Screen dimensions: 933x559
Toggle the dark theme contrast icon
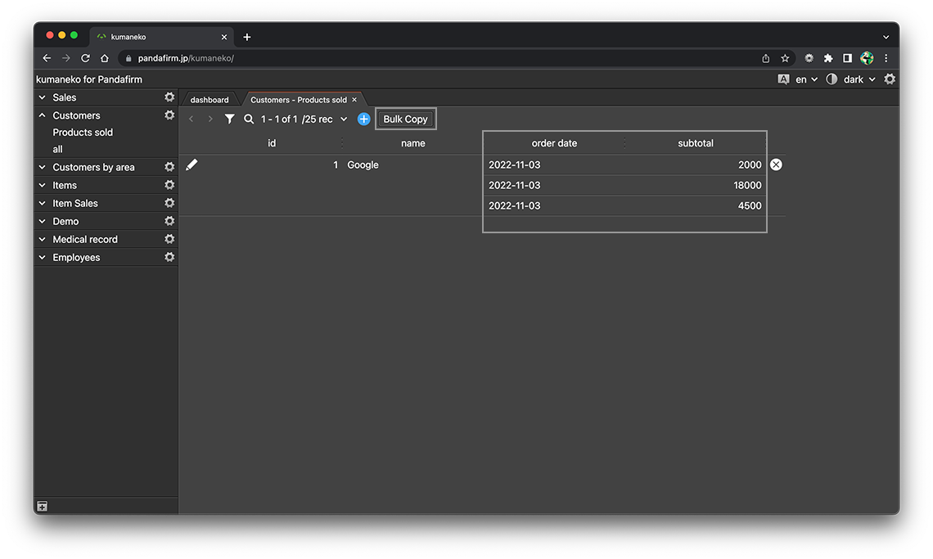pos(832,79)
